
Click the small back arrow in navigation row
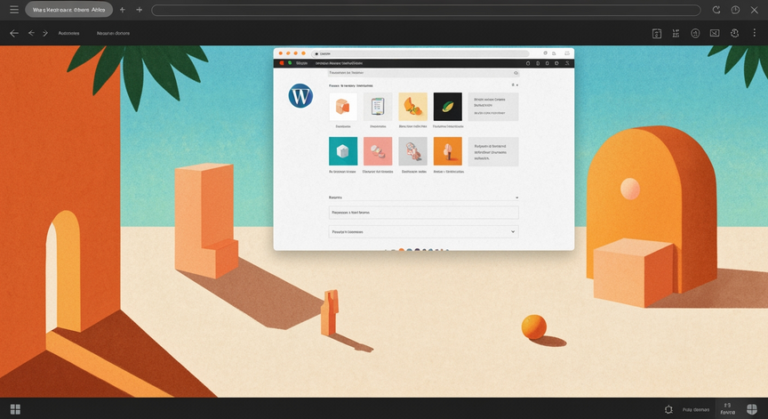coord(31,33)
